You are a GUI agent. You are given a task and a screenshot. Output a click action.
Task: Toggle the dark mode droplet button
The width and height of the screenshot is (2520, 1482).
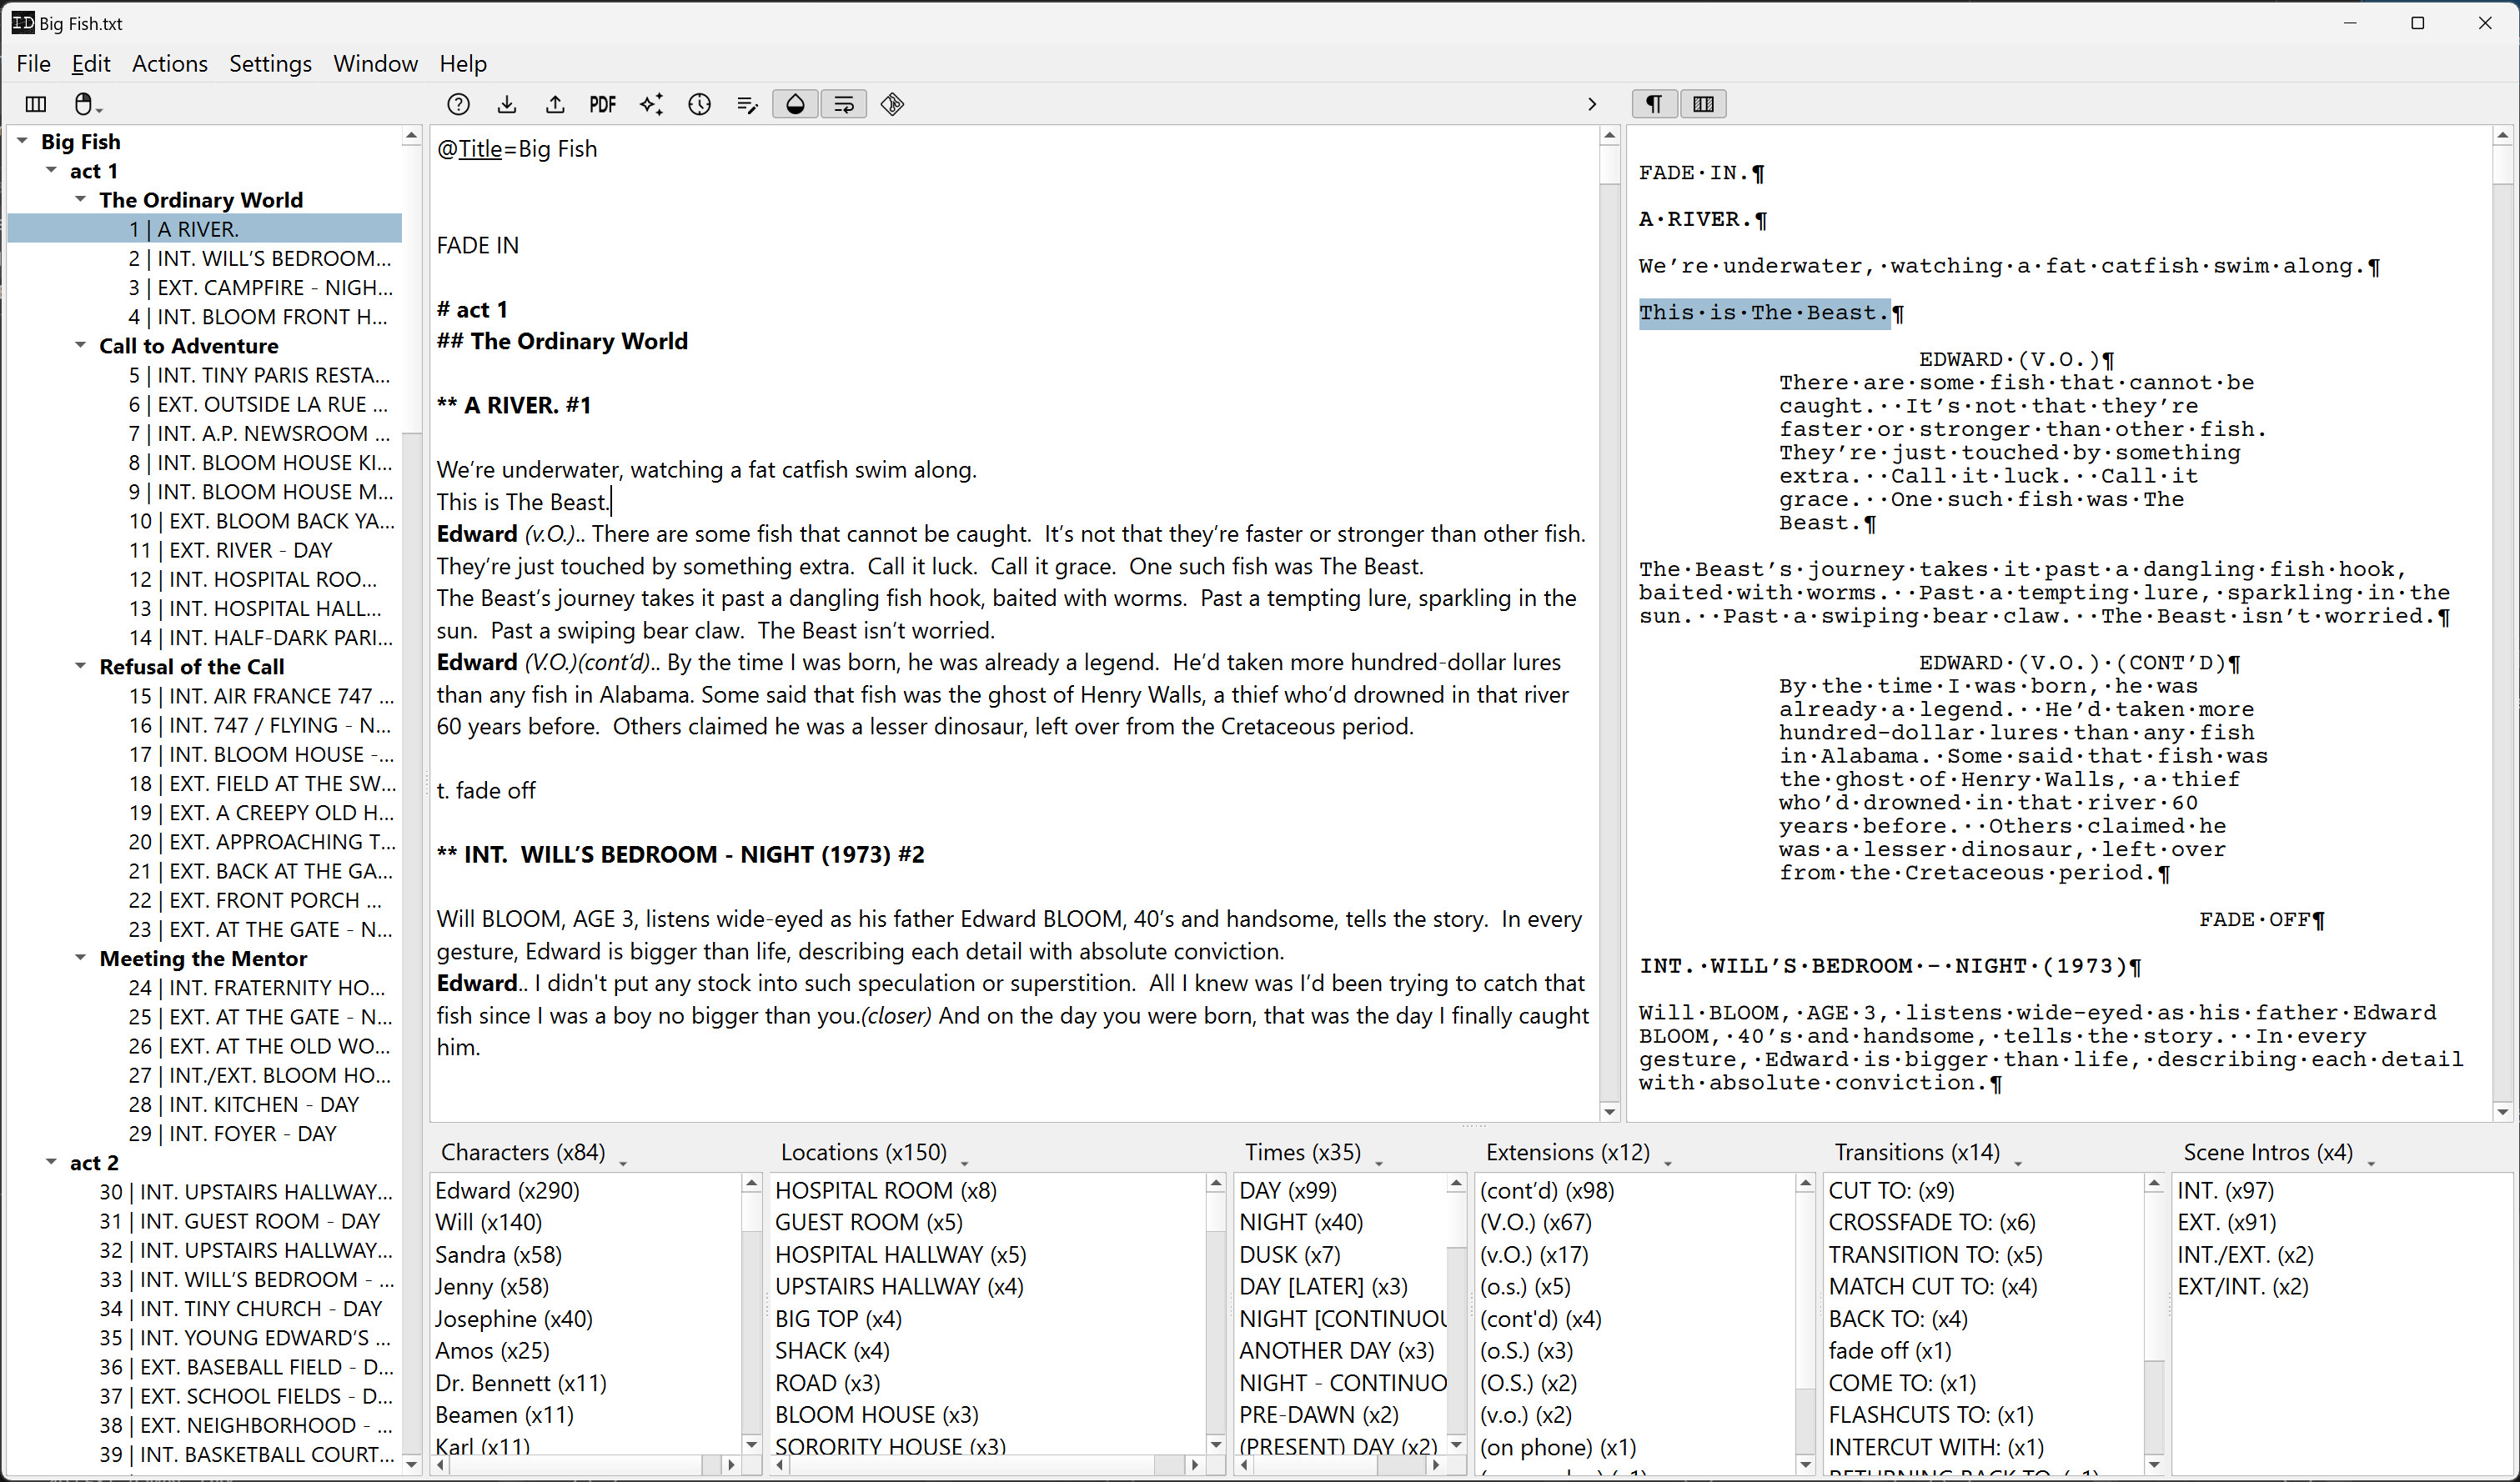click(x=794, y=104)
